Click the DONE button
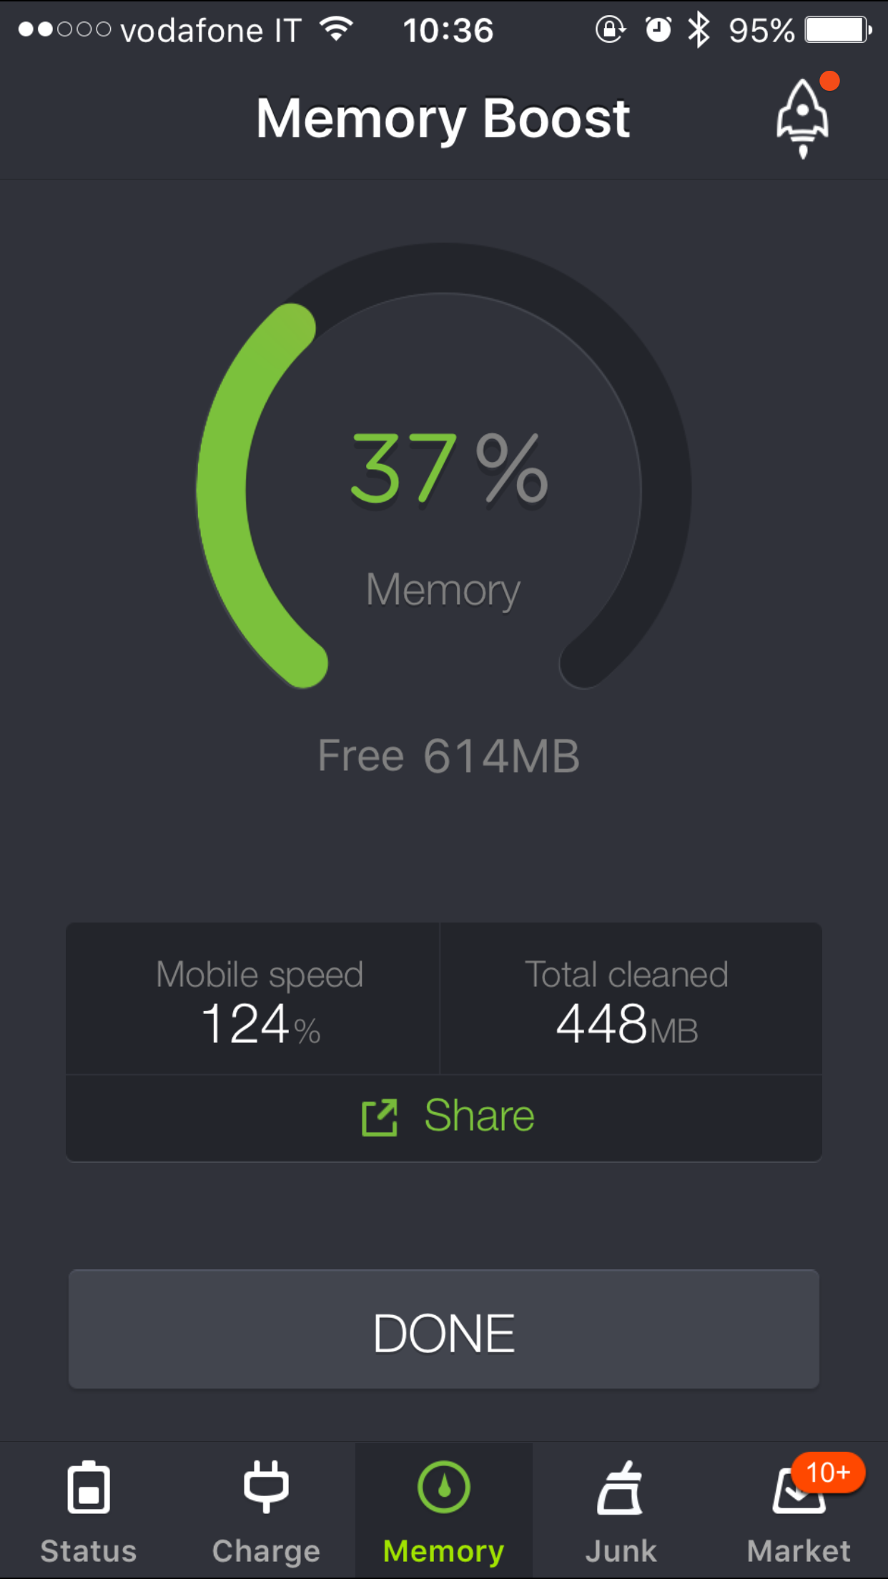This screenshot has width=888, height=1579. 444,1329
